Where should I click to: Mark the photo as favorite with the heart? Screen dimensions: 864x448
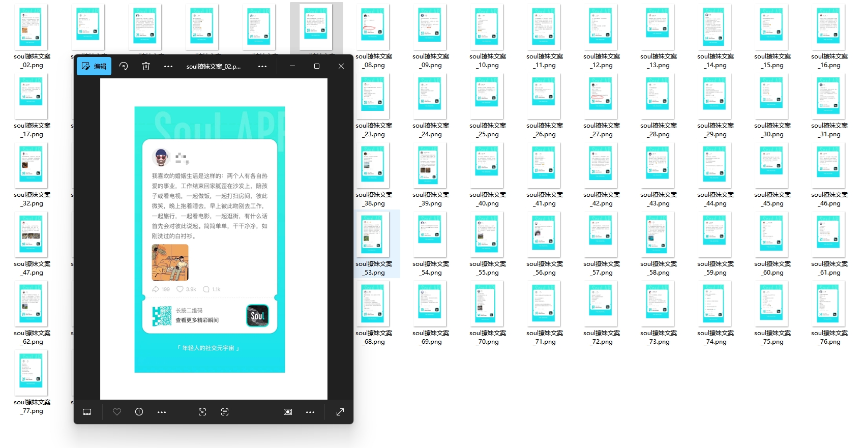tap(117, 412)
